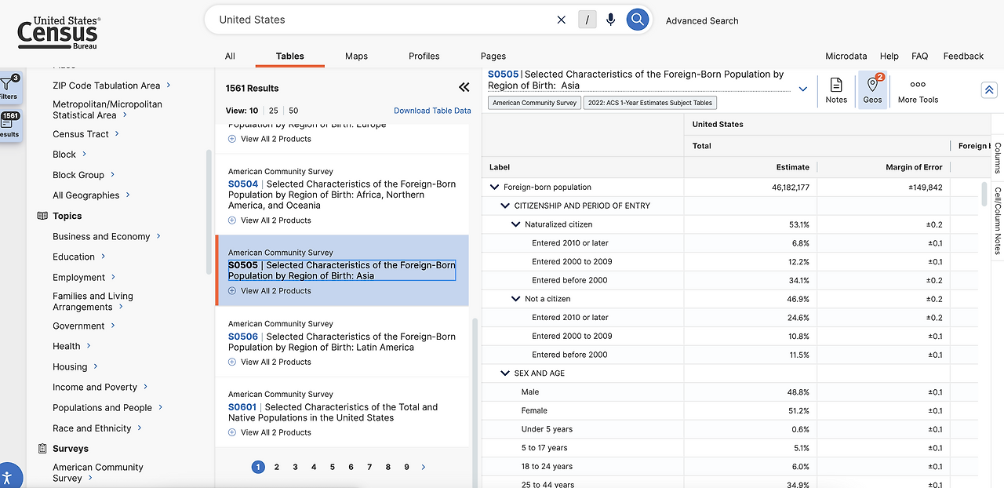Collapse the Foreign-born population row

tap(494, 188)
